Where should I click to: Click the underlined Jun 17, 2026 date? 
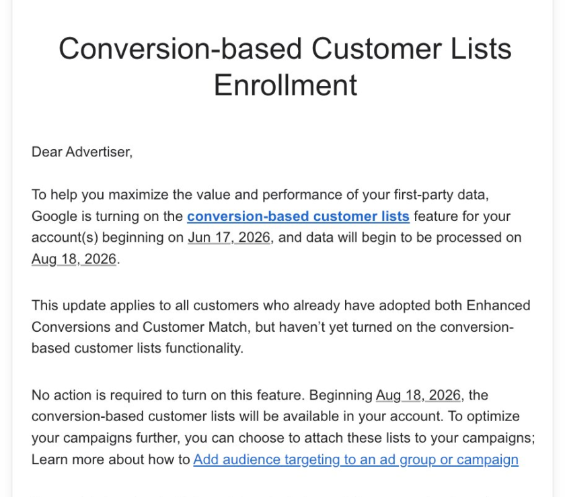click(x=229, y=238)
